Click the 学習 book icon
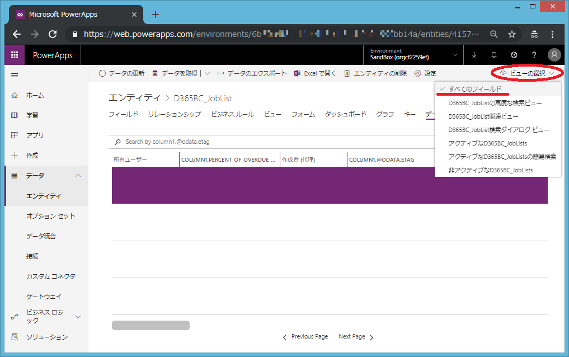569x357 pixels. [15, 115]
